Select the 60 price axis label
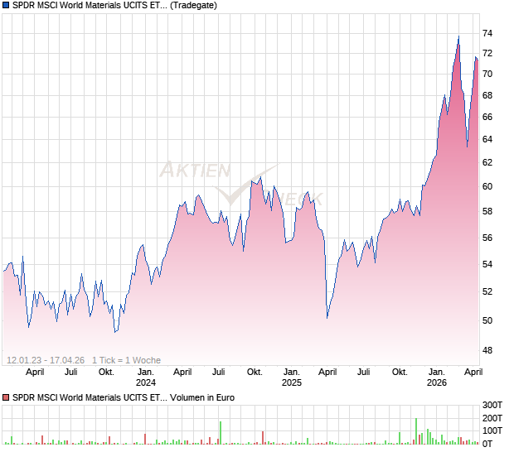The image size is (514, 452). [x=487, y=187]
